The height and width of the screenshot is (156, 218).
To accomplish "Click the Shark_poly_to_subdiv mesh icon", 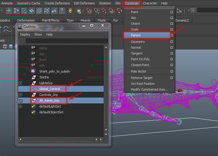I will [34, 71].
